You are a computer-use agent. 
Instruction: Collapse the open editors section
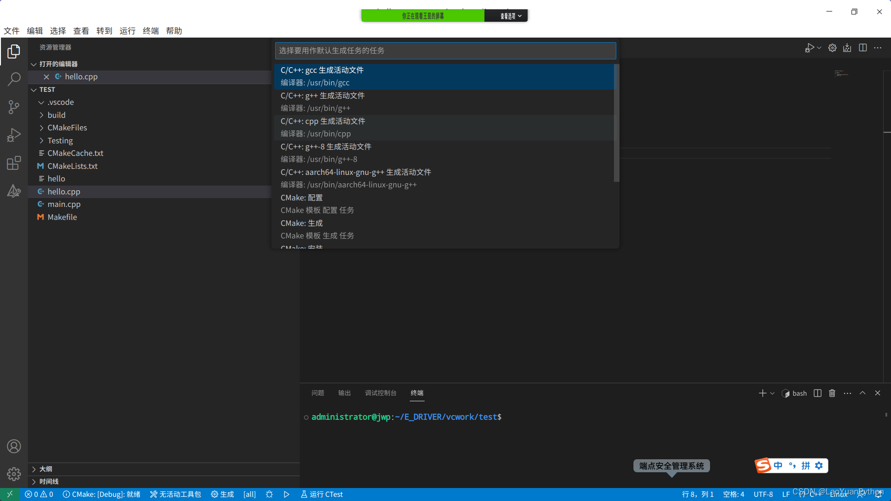(x=34, y=64)
